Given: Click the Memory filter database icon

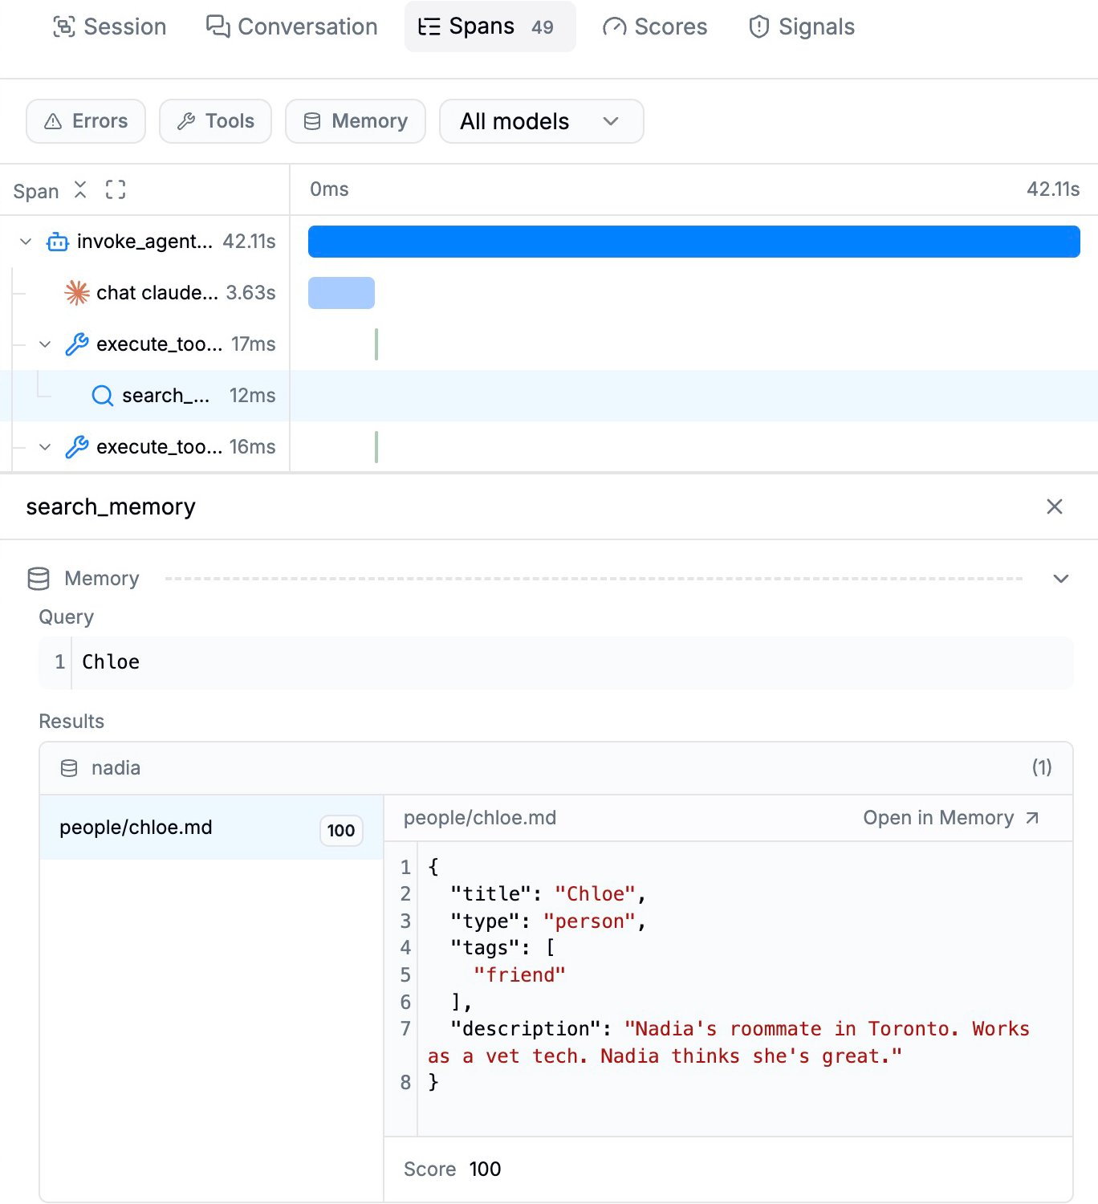Looking at the screenshot, I should tap(312, 121).
